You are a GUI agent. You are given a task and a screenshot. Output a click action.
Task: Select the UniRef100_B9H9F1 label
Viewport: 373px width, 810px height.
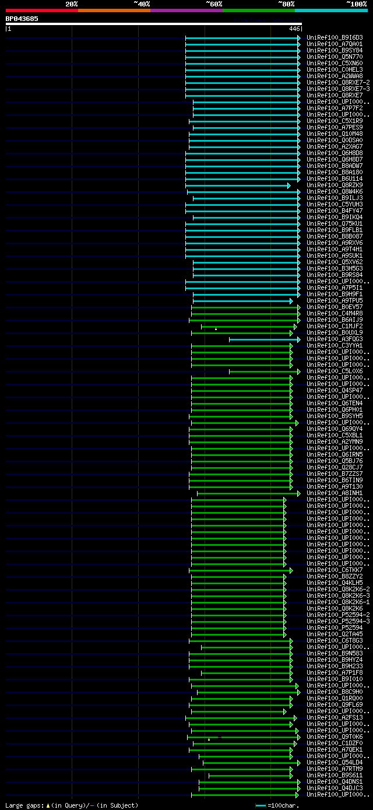[335, 294]
